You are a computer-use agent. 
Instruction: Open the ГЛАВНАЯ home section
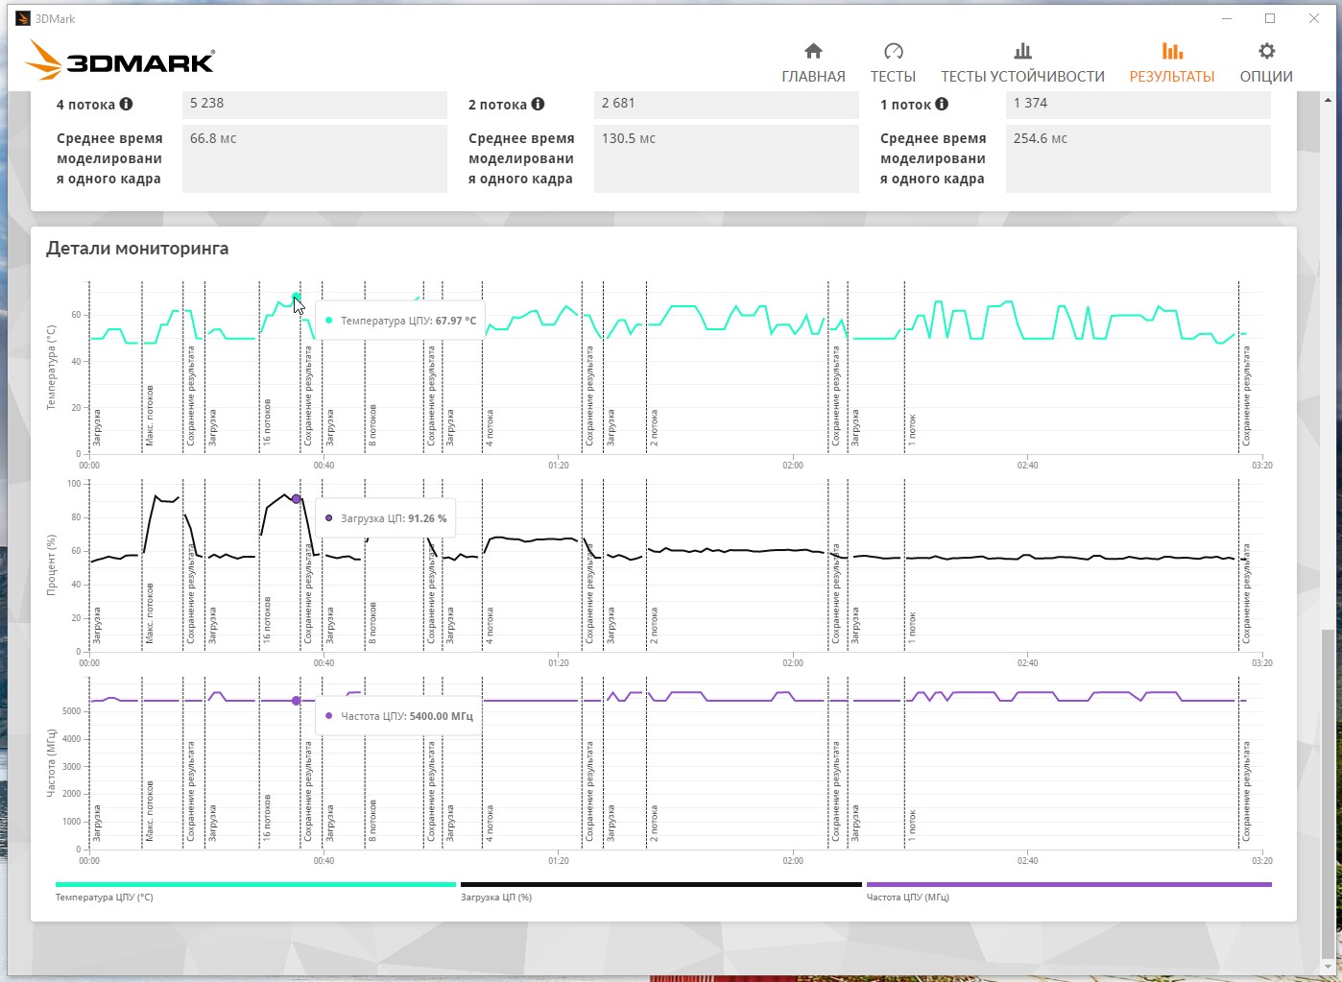click(813, 63)
